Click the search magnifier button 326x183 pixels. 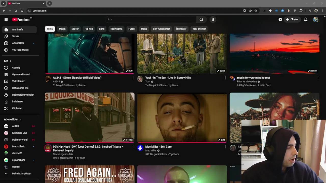(x=201, y=20)
